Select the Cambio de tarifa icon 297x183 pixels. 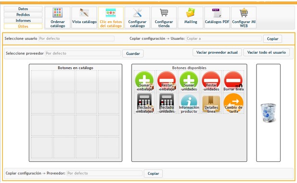click(234, 103)
